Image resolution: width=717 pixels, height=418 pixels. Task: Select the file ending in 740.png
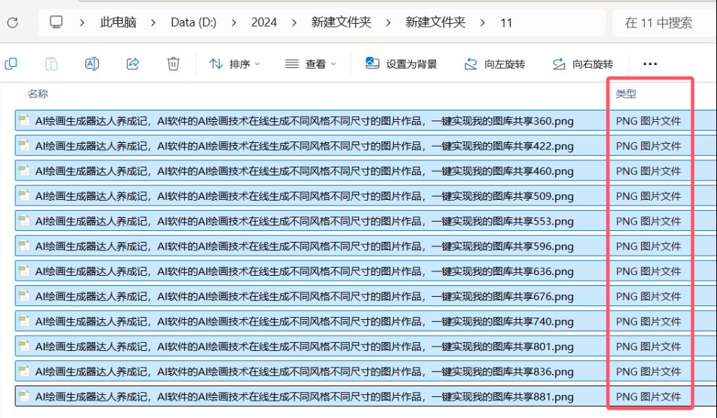tap(365, 321)
